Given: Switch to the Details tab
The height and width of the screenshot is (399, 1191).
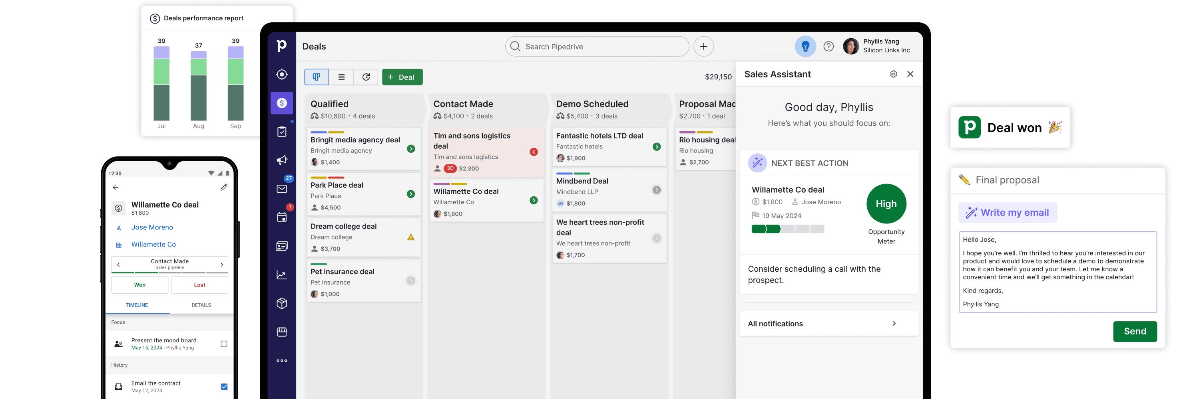Looking at the screenshot, I should 201,305.
